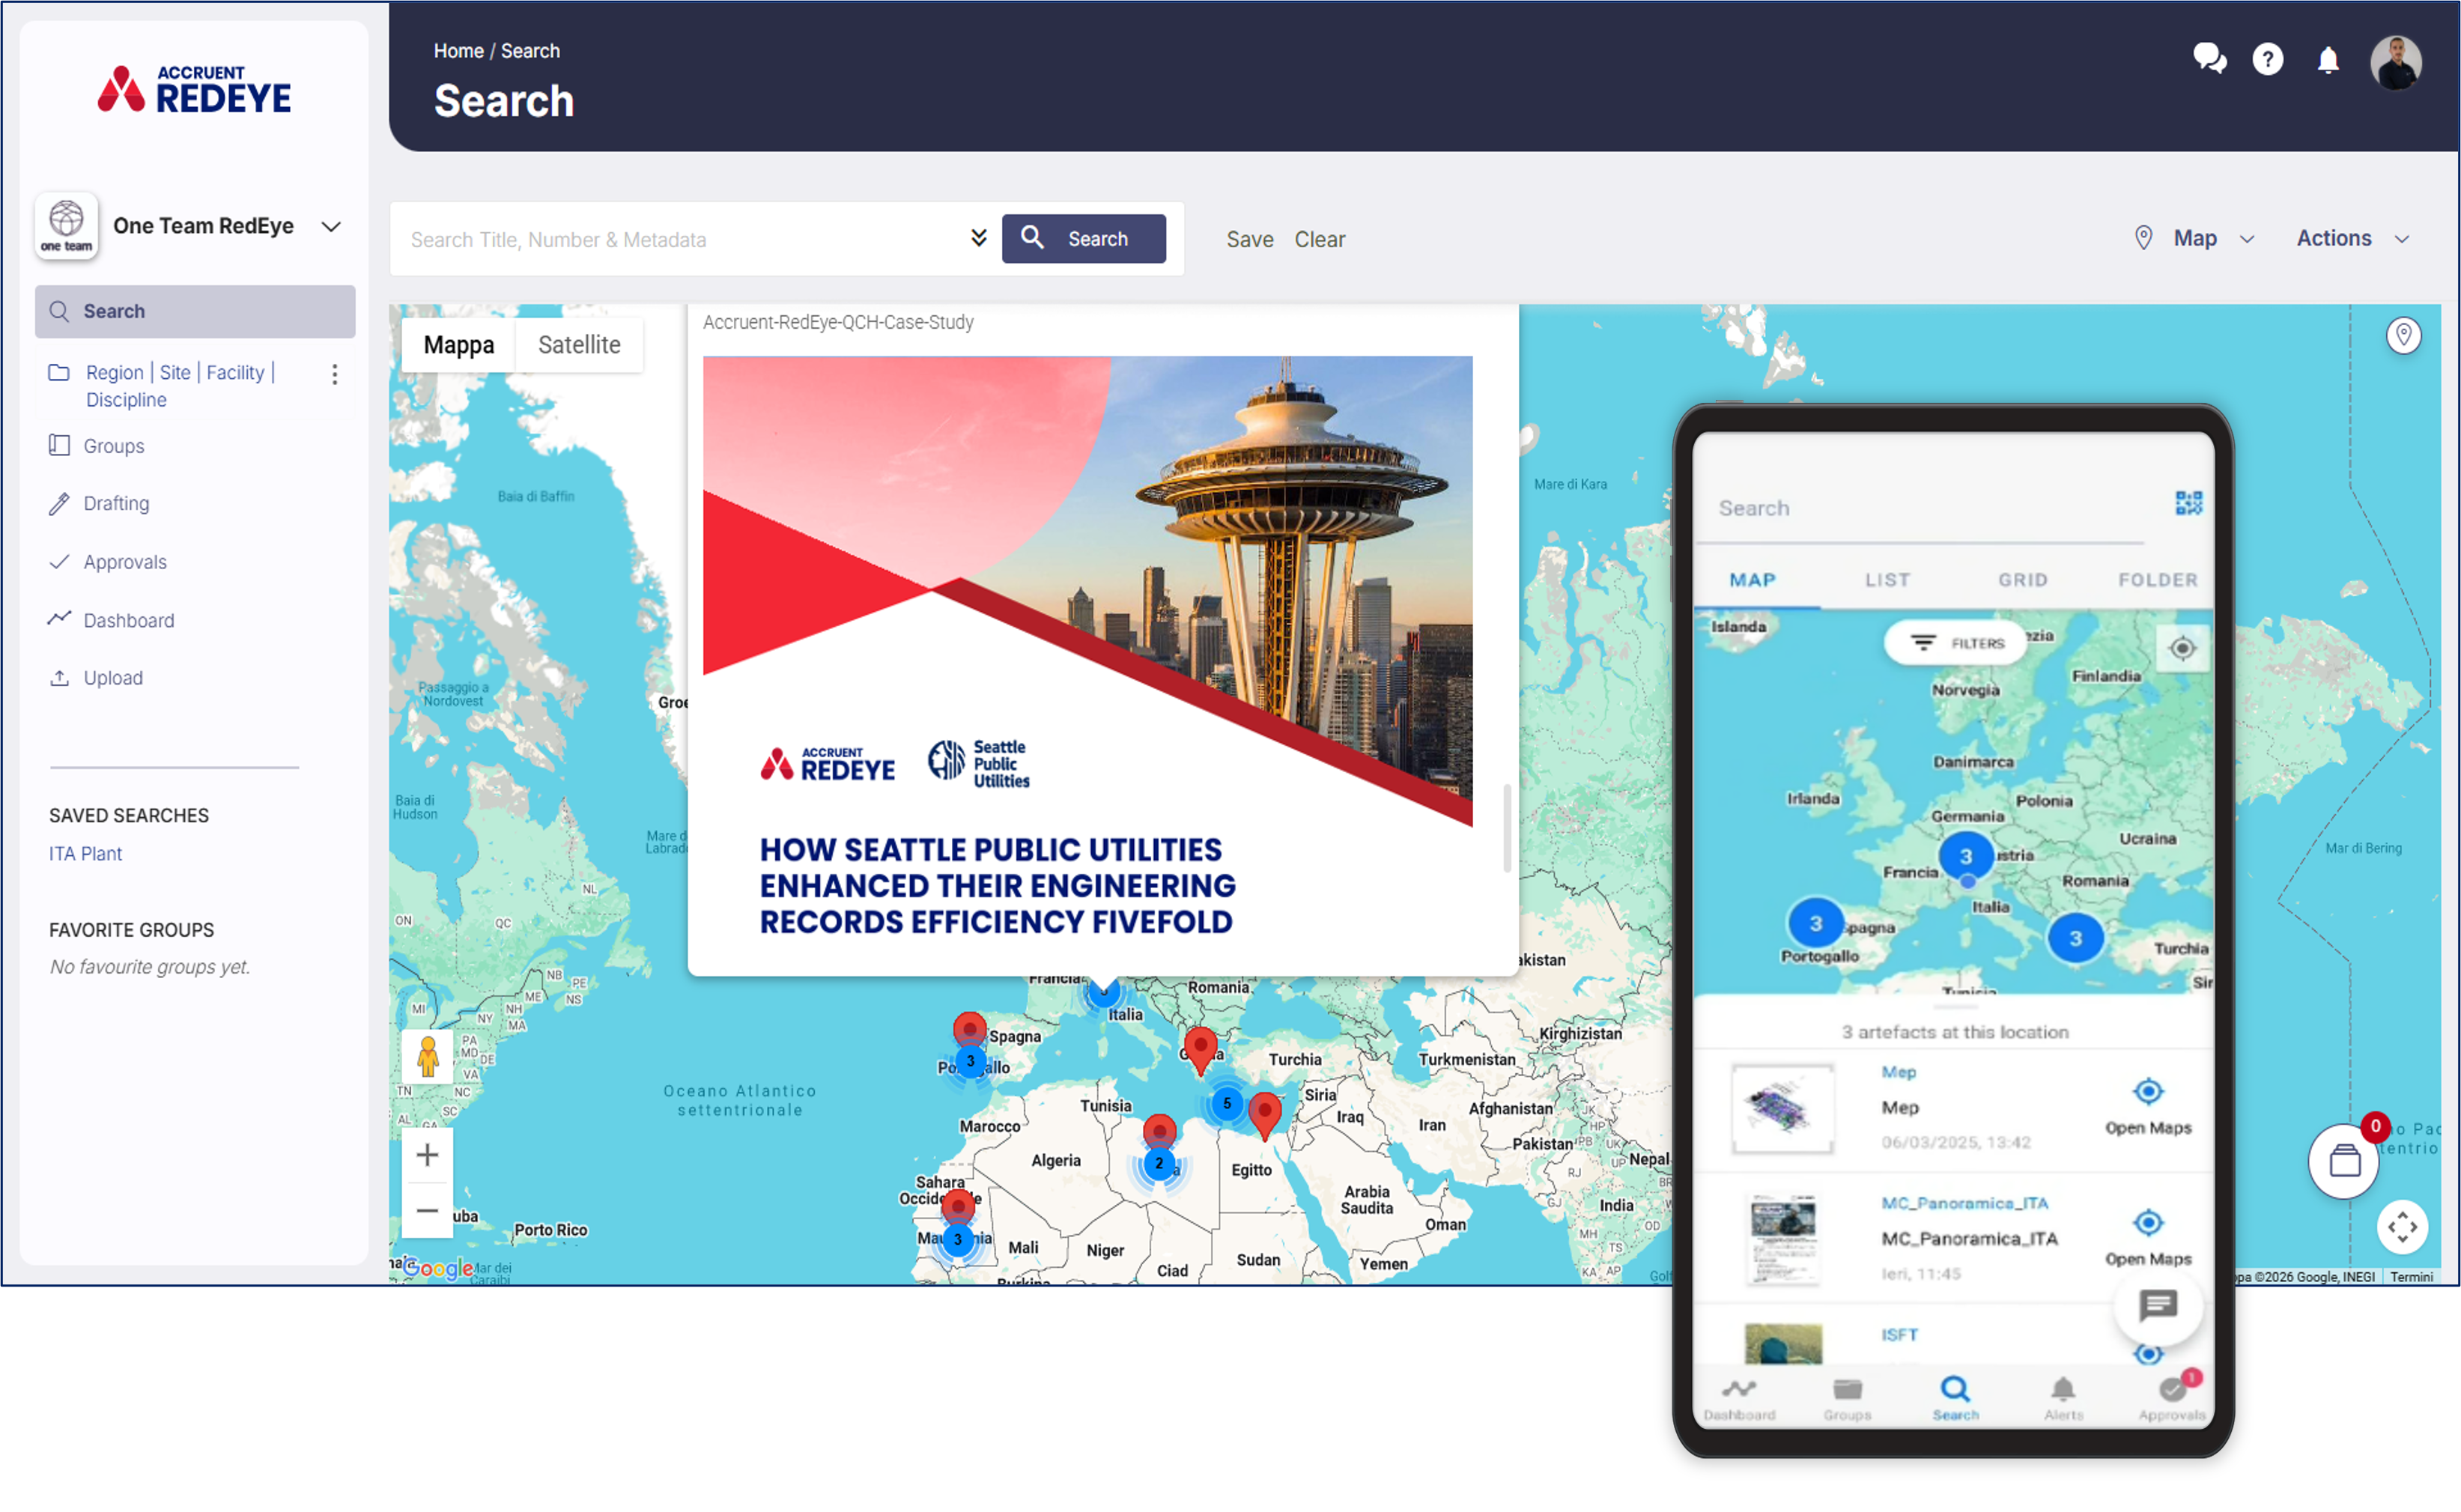Select the FOLDER tab on phone
The width and height of the screenshot is (2461, 1512).
point(2157,579)
